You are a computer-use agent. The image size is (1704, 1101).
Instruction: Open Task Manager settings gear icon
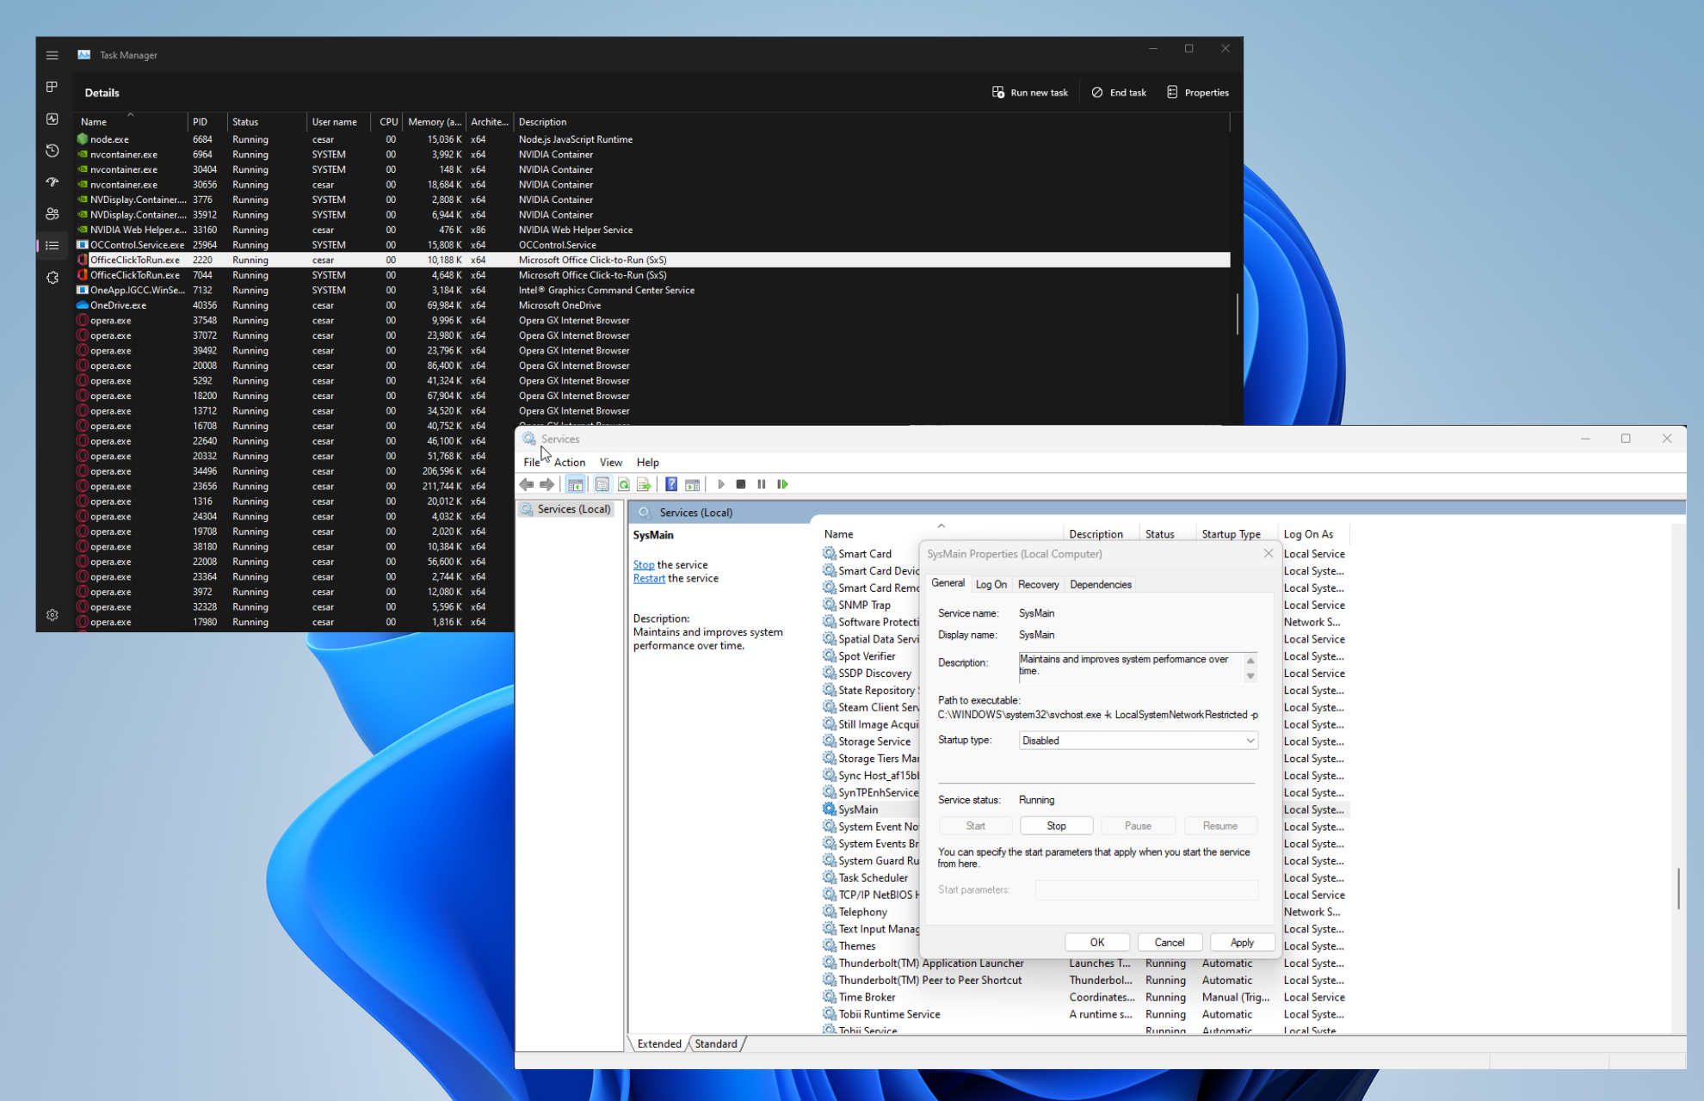(52, 615)
